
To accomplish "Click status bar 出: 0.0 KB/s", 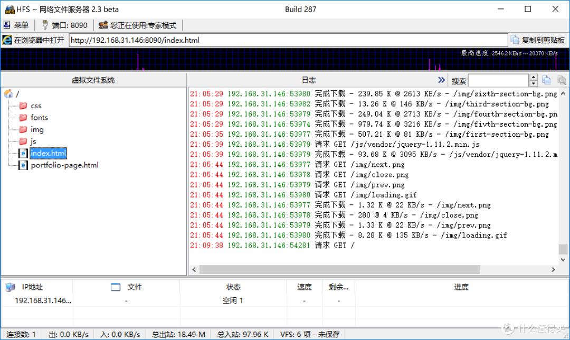I will pyautogui.click(x=68, y=334).
